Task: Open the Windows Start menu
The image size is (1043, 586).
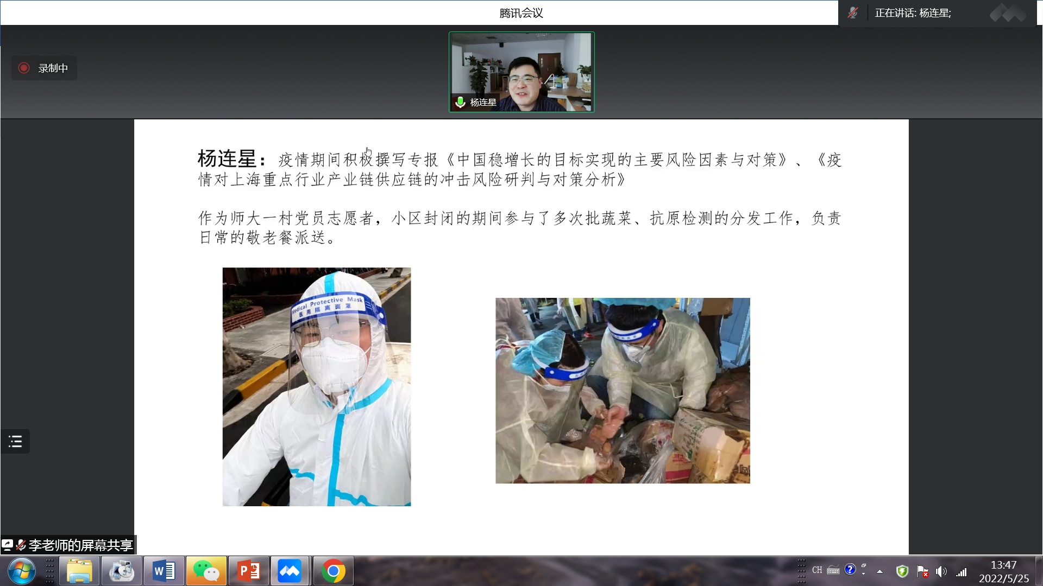Action: pyautogui.click(x=22, y=571)
